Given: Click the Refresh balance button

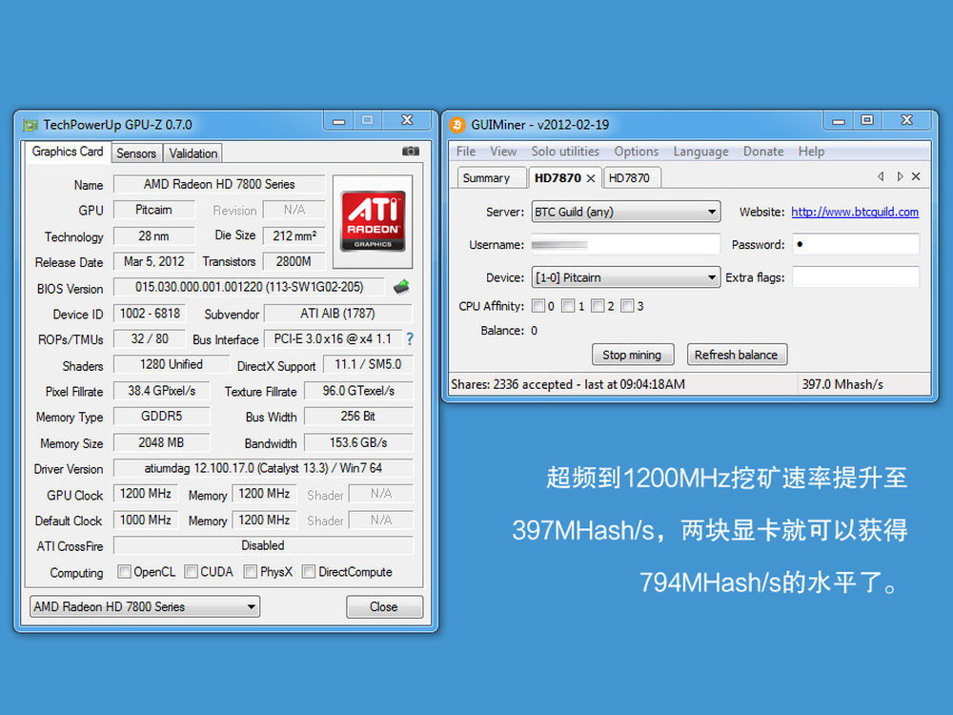Looking at the screenshot, I should point(737,355).
